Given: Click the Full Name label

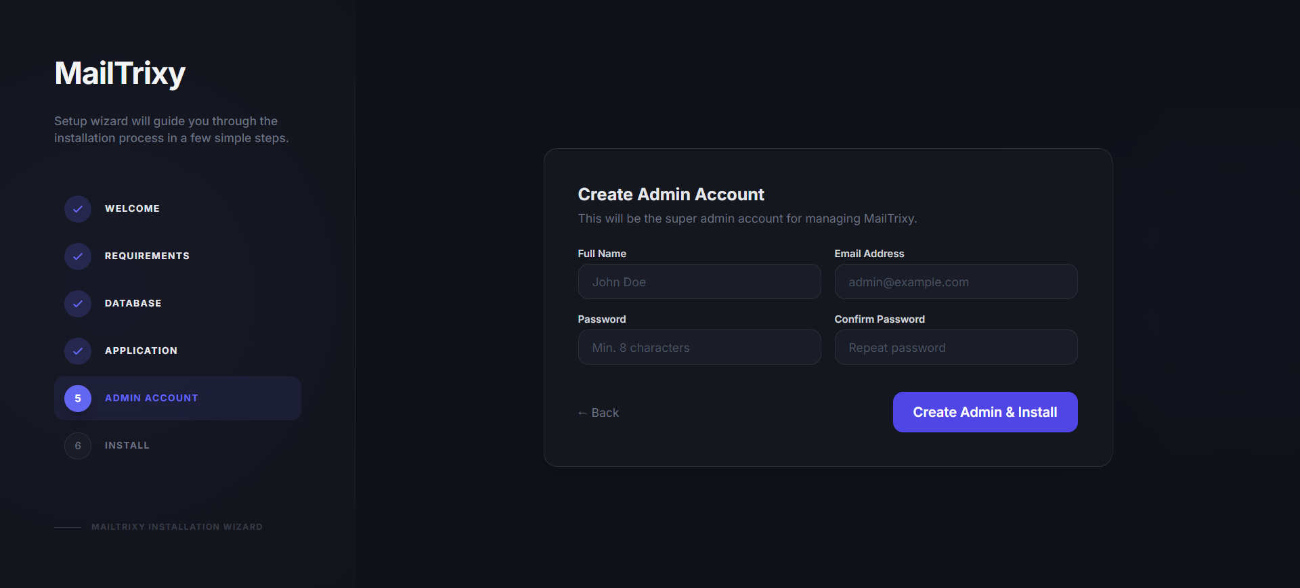Looking at the screenshot, I should pyautogui.click(x=602, y=254).
